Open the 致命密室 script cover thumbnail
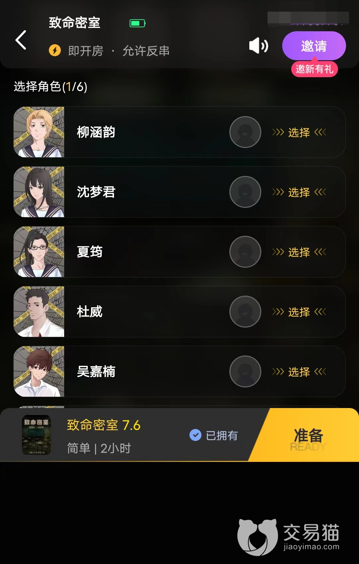 [x=36, y=435]
